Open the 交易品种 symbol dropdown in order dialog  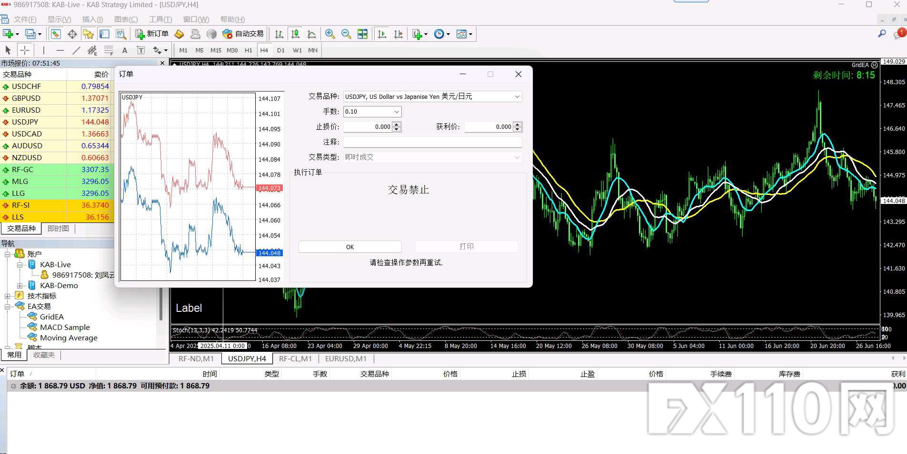coord(517,97)
